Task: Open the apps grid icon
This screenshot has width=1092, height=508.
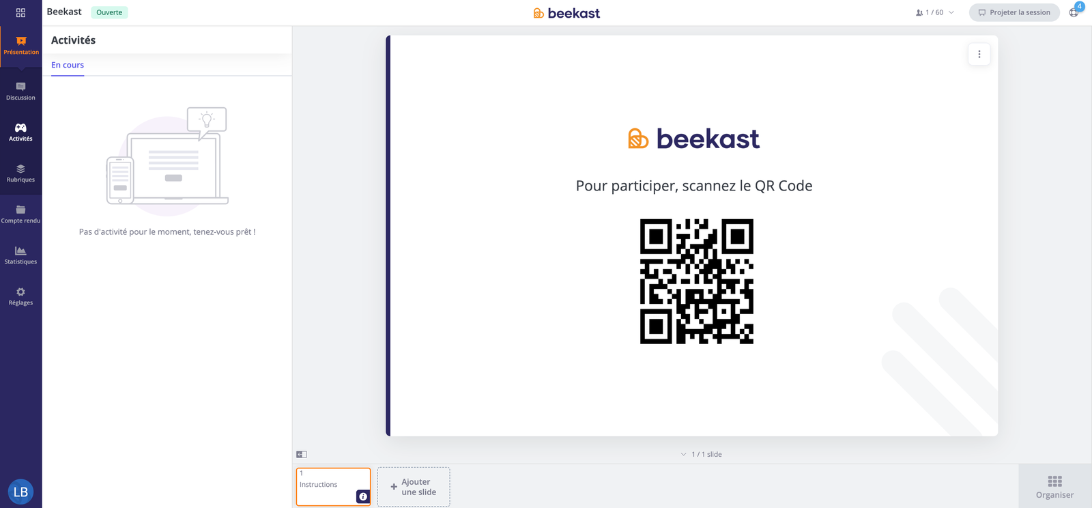Action: [20, 12]
